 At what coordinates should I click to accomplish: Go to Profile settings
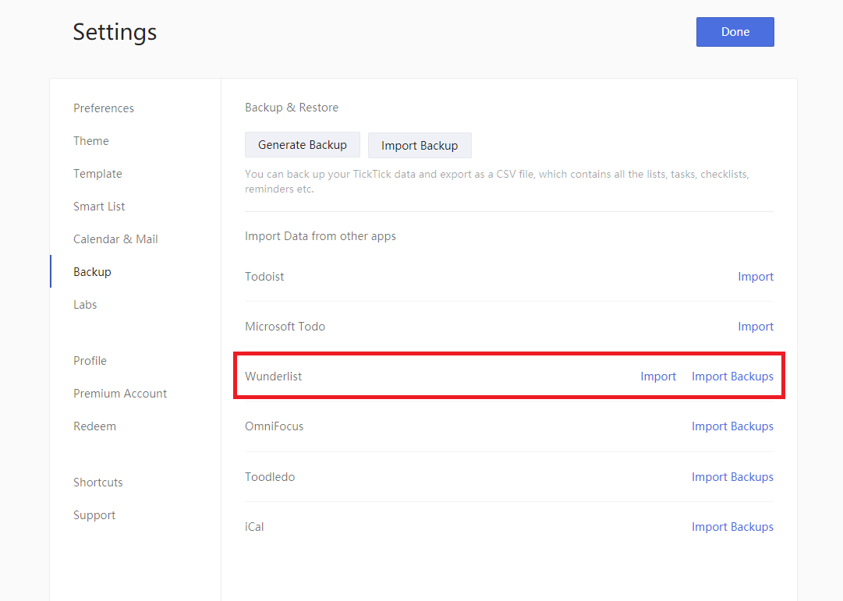coord(90,361)
